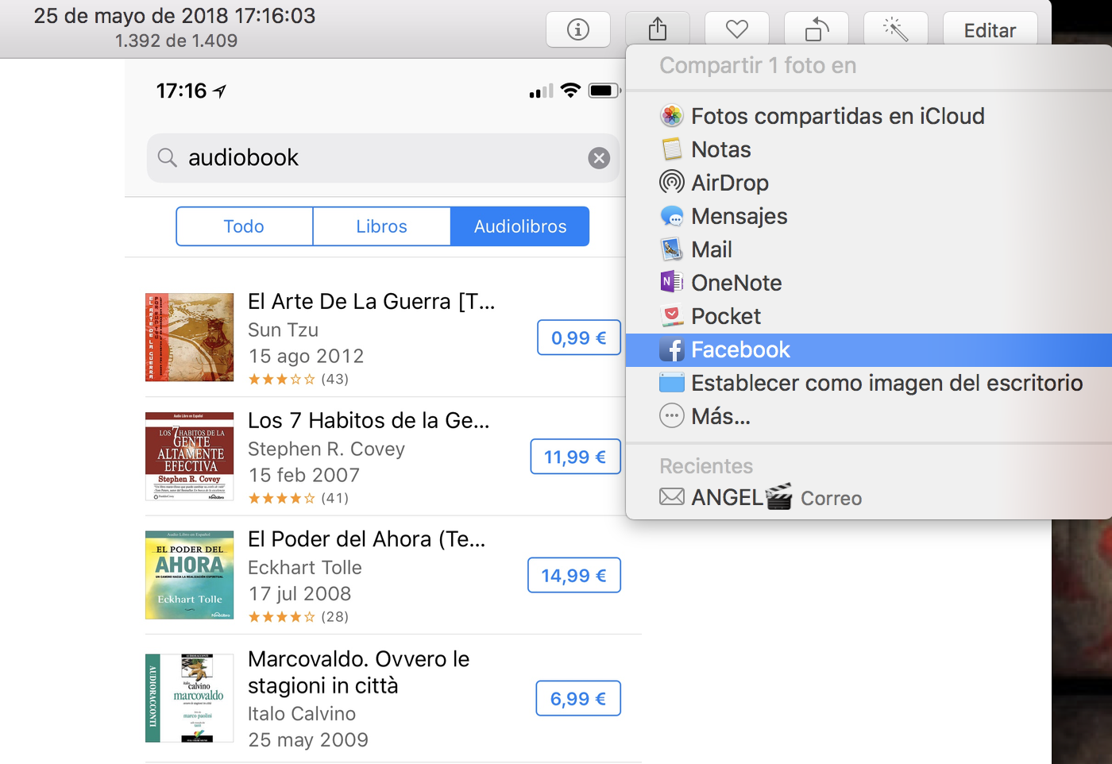Click the audiobook search field

coord(383,158)
